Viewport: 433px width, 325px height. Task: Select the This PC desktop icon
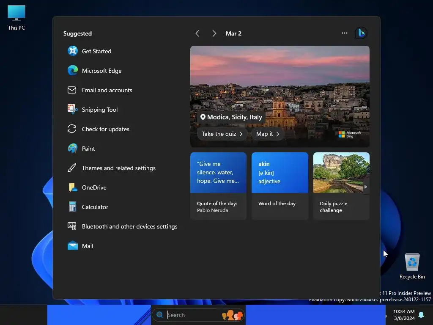tap(16, 17)
